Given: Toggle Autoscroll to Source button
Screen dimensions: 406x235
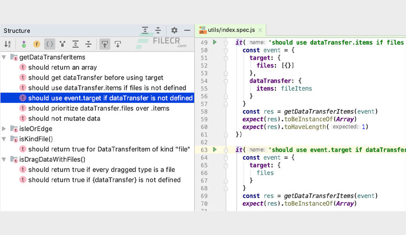Looking at the screenshot, I should (x=105, y=44).
